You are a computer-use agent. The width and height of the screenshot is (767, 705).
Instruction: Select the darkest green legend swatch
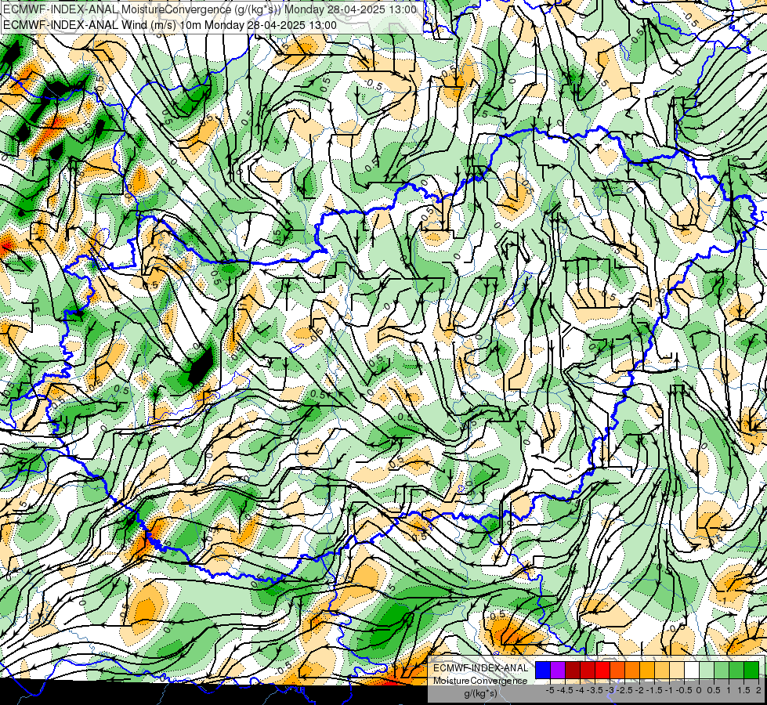pyautogui.click(x=751, y=671)
